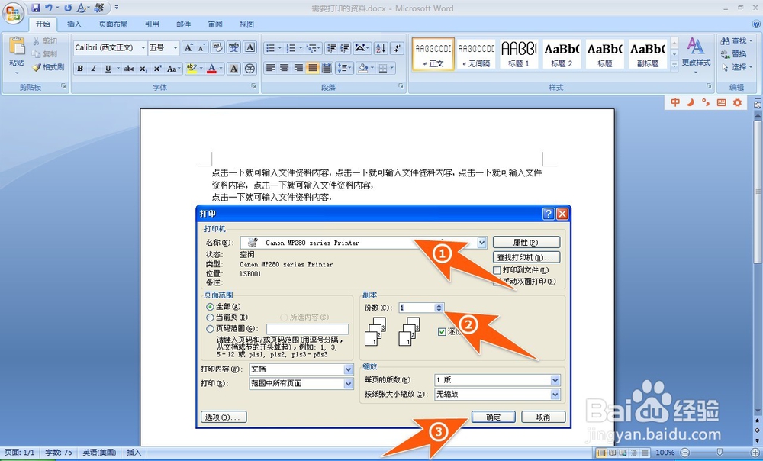
Task: Save document via quick access toolbar
Action: [36, 8]
